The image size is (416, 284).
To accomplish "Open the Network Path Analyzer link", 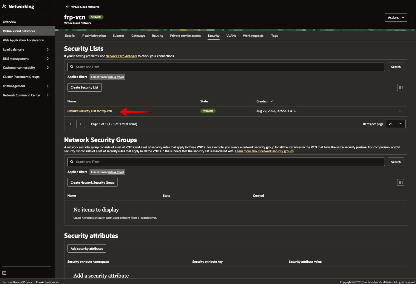I will pos(121,56).
